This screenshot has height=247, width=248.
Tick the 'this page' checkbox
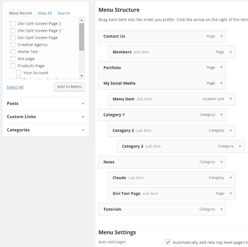13,59
